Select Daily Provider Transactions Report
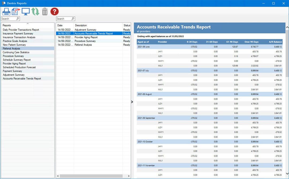The image size is (289, 179). point(21,30)
